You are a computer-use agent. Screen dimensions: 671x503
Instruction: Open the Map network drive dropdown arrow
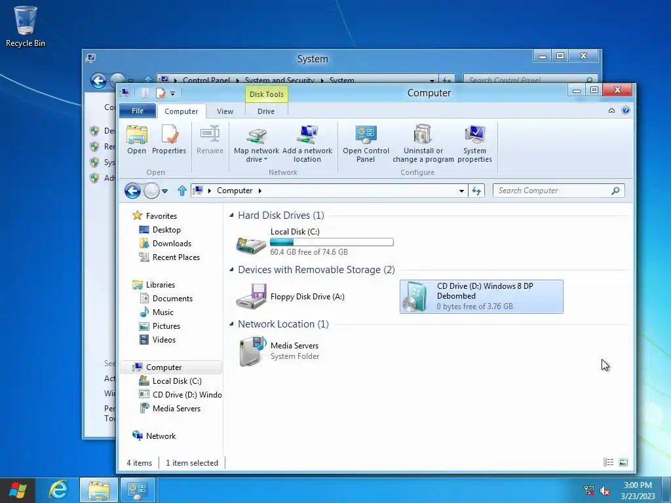pyautogui.click(x=266, y=160)
